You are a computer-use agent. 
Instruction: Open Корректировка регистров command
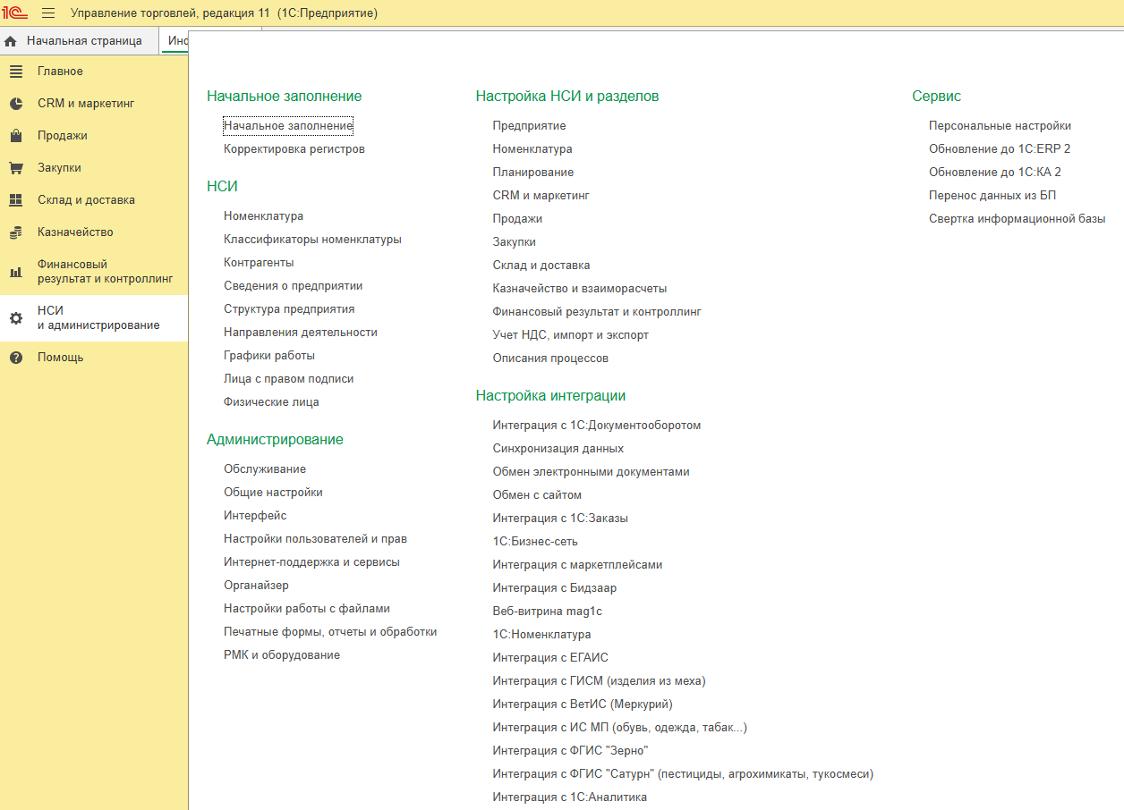click(x=294, y=149)
